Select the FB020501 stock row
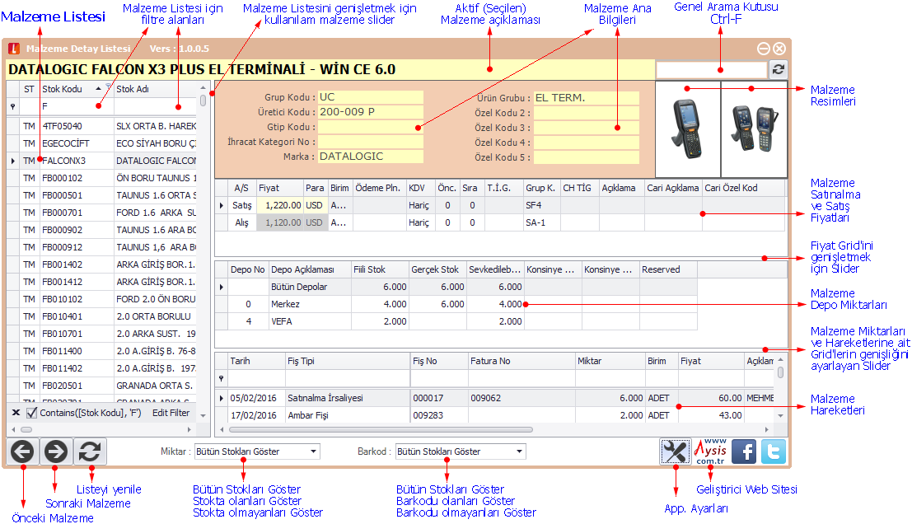 (x=102, y=386)
